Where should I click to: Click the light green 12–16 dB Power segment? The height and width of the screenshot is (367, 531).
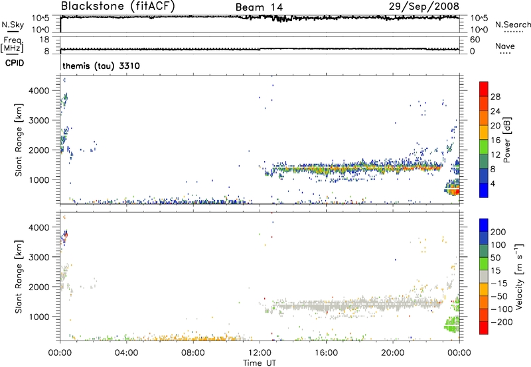point(484,147)
